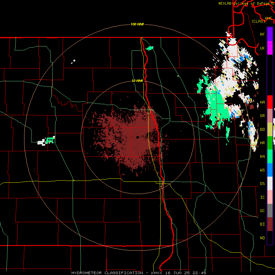This screenshot has height=275, width=275.
Task: Click the HA legend label
Action: click(x=262, y=102)
